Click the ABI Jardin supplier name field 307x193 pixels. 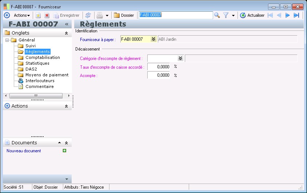pyautogui.click(x=227, y=39)
